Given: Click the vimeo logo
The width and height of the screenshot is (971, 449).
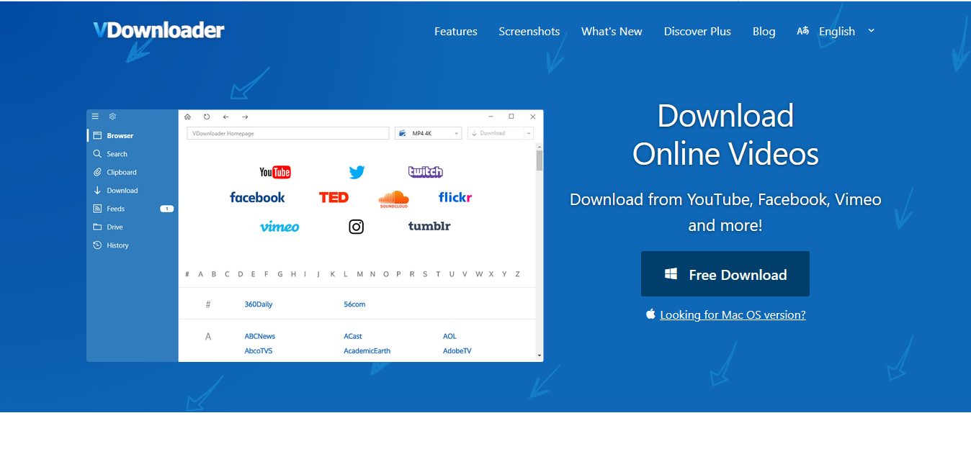Looking at the screenshot, I should (x=279, y=227).
